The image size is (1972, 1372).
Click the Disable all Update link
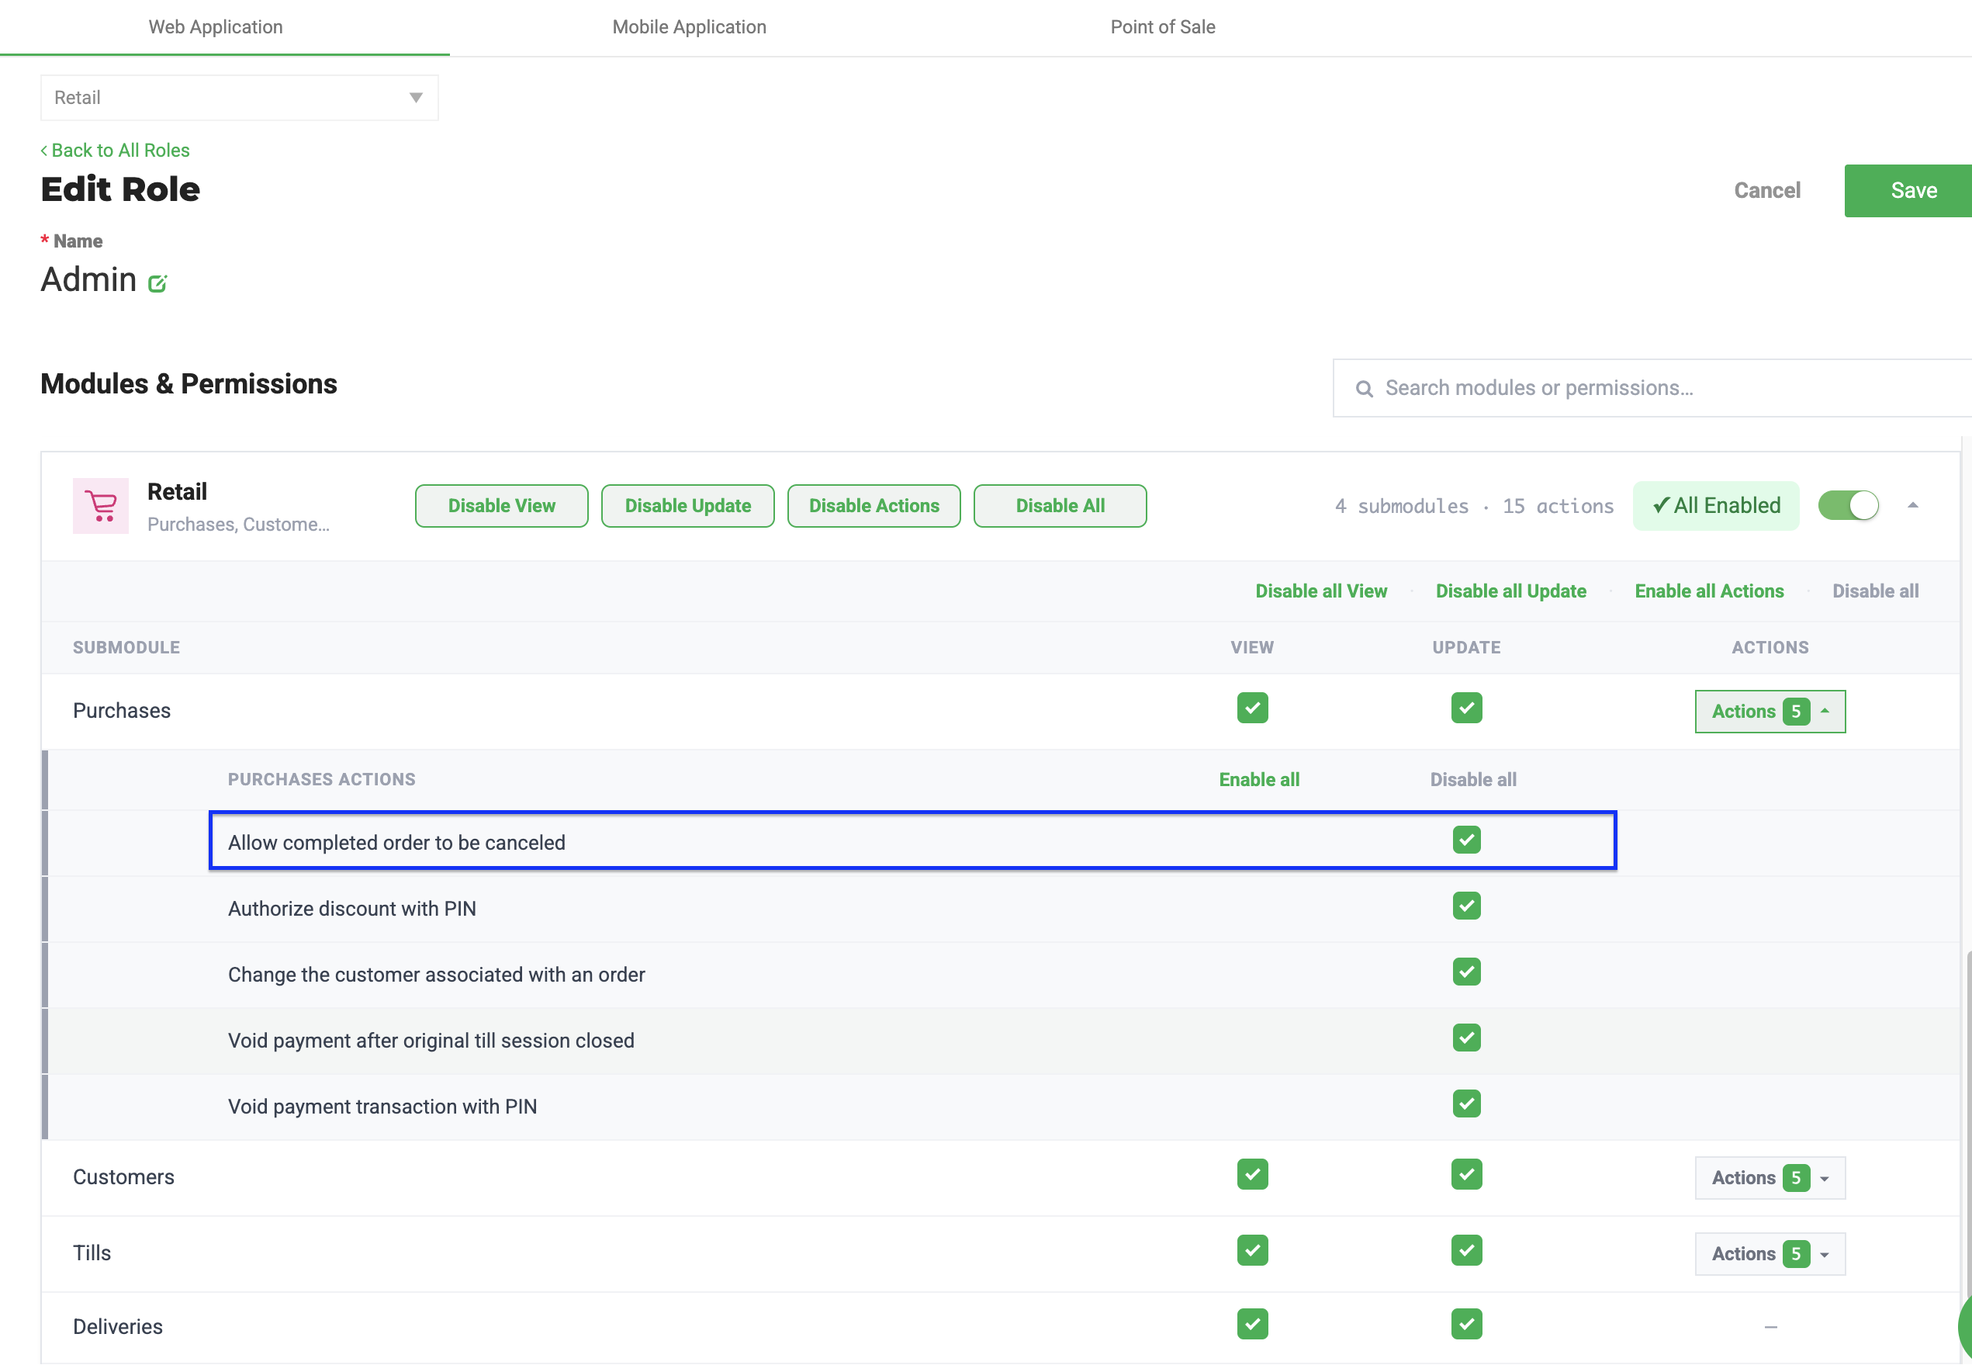(1510, 591)
